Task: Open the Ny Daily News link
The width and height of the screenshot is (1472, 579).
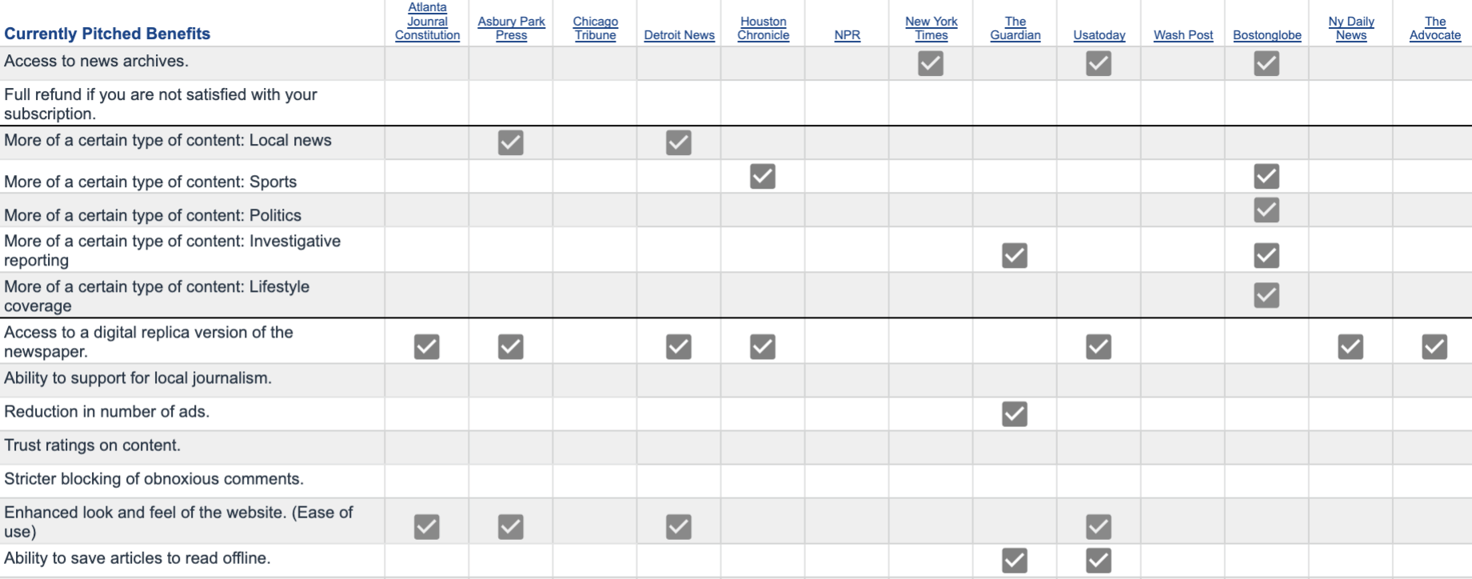Action: pyautogui.click(x=1350, y=28)
